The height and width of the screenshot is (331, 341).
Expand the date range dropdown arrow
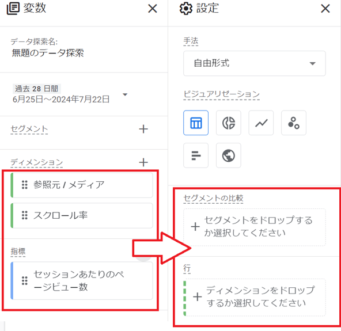(x=125, y=94)
